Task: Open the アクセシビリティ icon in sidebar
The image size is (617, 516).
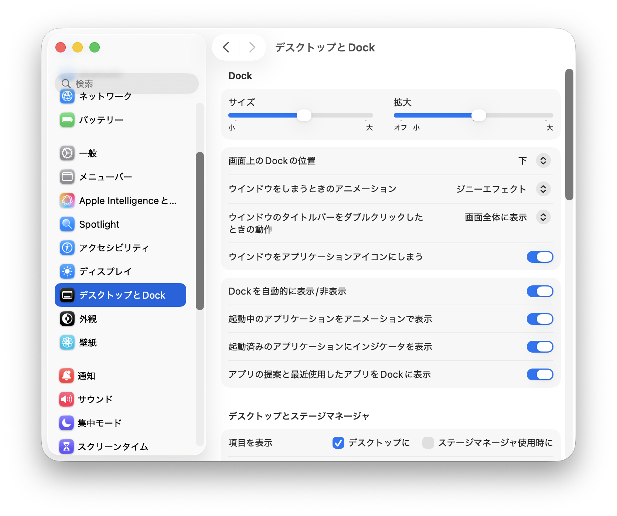Action: pos(67,248)
